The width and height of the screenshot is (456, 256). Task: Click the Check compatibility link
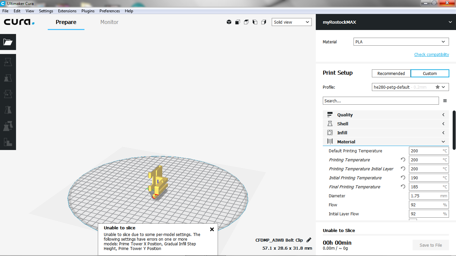pyautogui.click(x=431, y=54)
